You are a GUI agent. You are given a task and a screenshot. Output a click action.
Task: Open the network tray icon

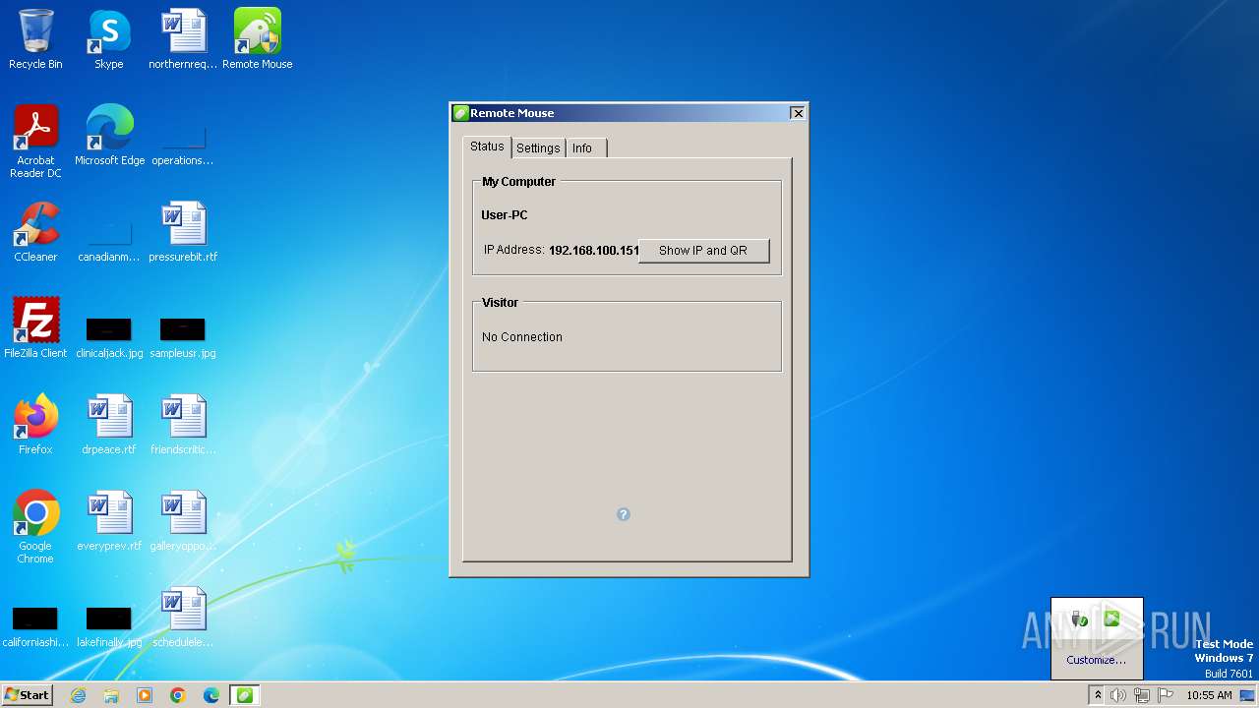click(x=1142, y=695)
